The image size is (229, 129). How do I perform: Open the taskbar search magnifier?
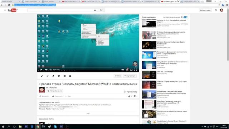pos(9,126)
